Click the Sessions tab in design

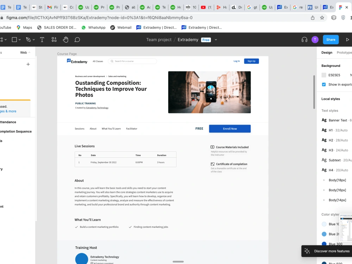pos(80,128)
